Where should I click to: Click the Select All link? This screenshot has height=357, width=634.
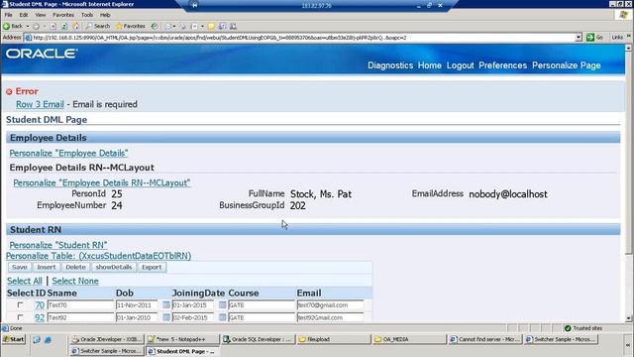pyautogui.click(x=24, y=281)
